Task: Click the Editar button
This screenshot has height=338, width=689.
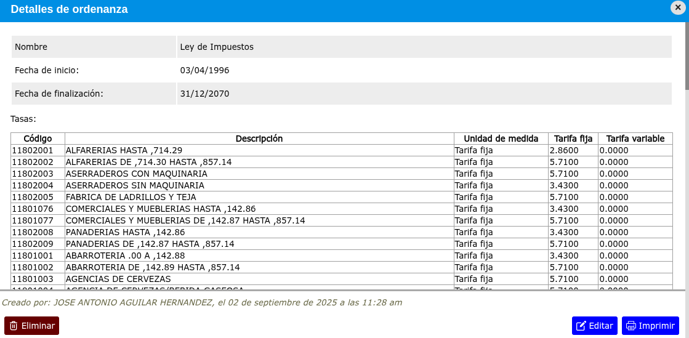Action: [595, 326]
